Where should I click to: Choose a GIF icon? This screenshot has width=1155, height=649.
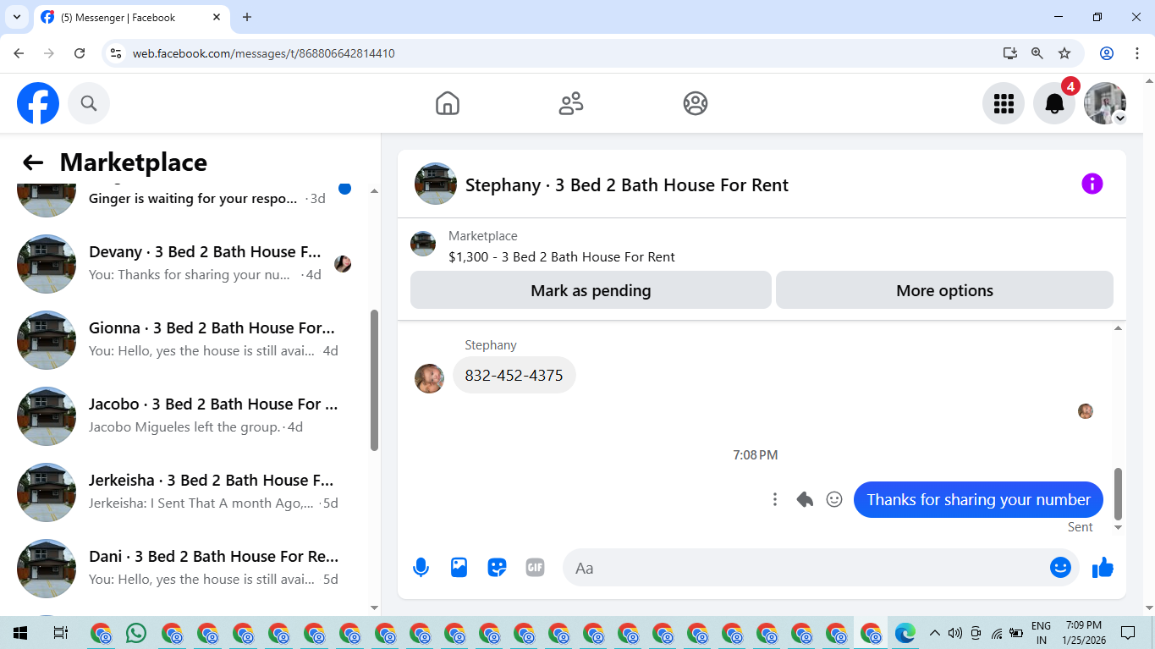535,568
